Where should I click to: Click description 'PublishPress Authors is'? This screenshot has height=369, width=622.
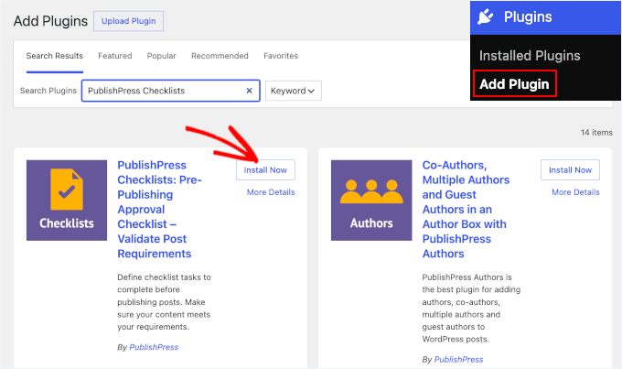pos(466,277)
